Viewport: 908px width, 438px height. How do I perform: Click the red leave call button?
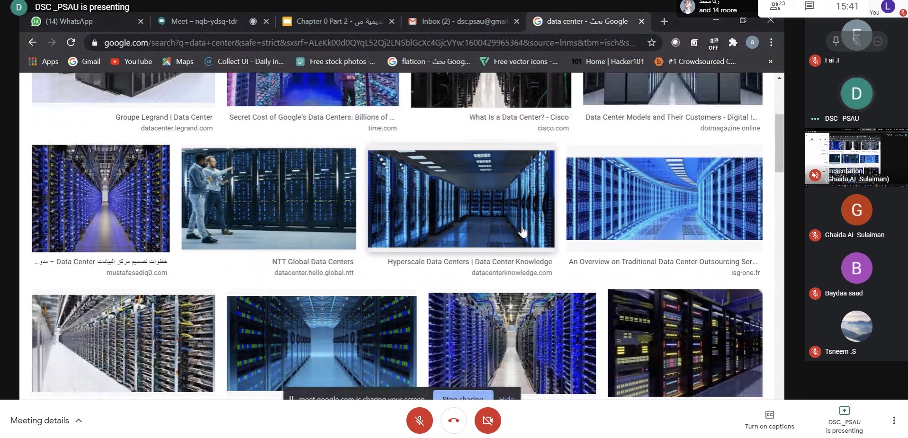pyautogui.click(x=453, y=420)
